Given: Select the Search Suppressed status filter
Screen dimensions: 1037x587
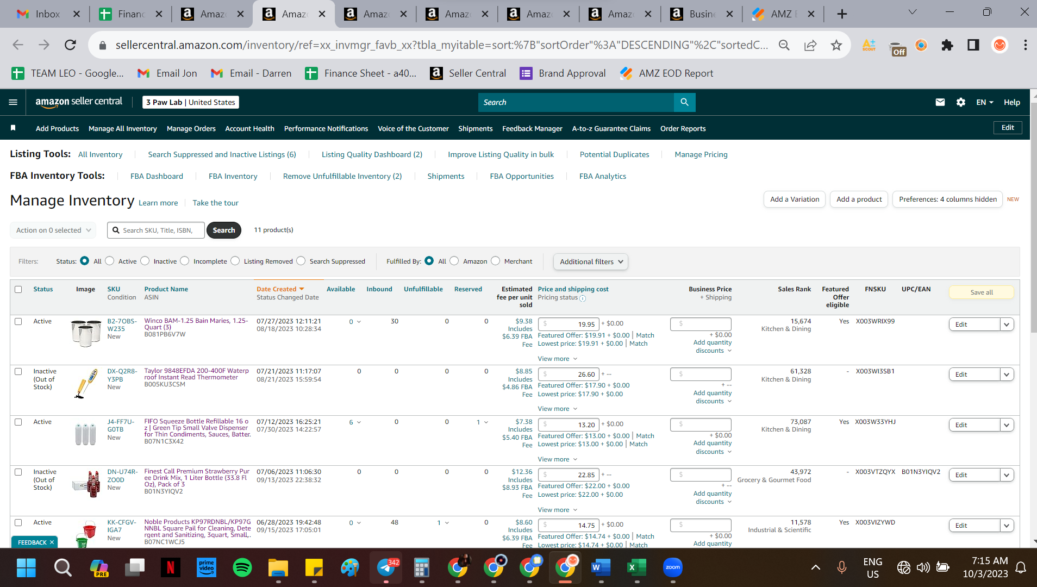Looking at the screenshot, I should click(x=301, y=261).
